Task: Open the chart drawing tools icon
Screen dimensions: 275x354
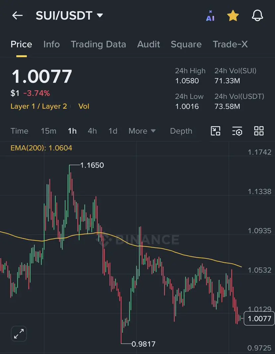Action: pyautogui.click(x=215, y=131)
